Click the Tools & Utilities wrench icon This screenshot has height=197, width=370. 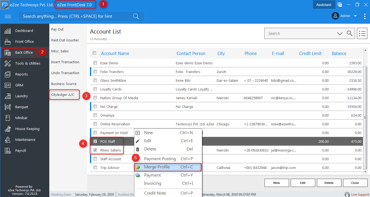(x=8, y=63)
